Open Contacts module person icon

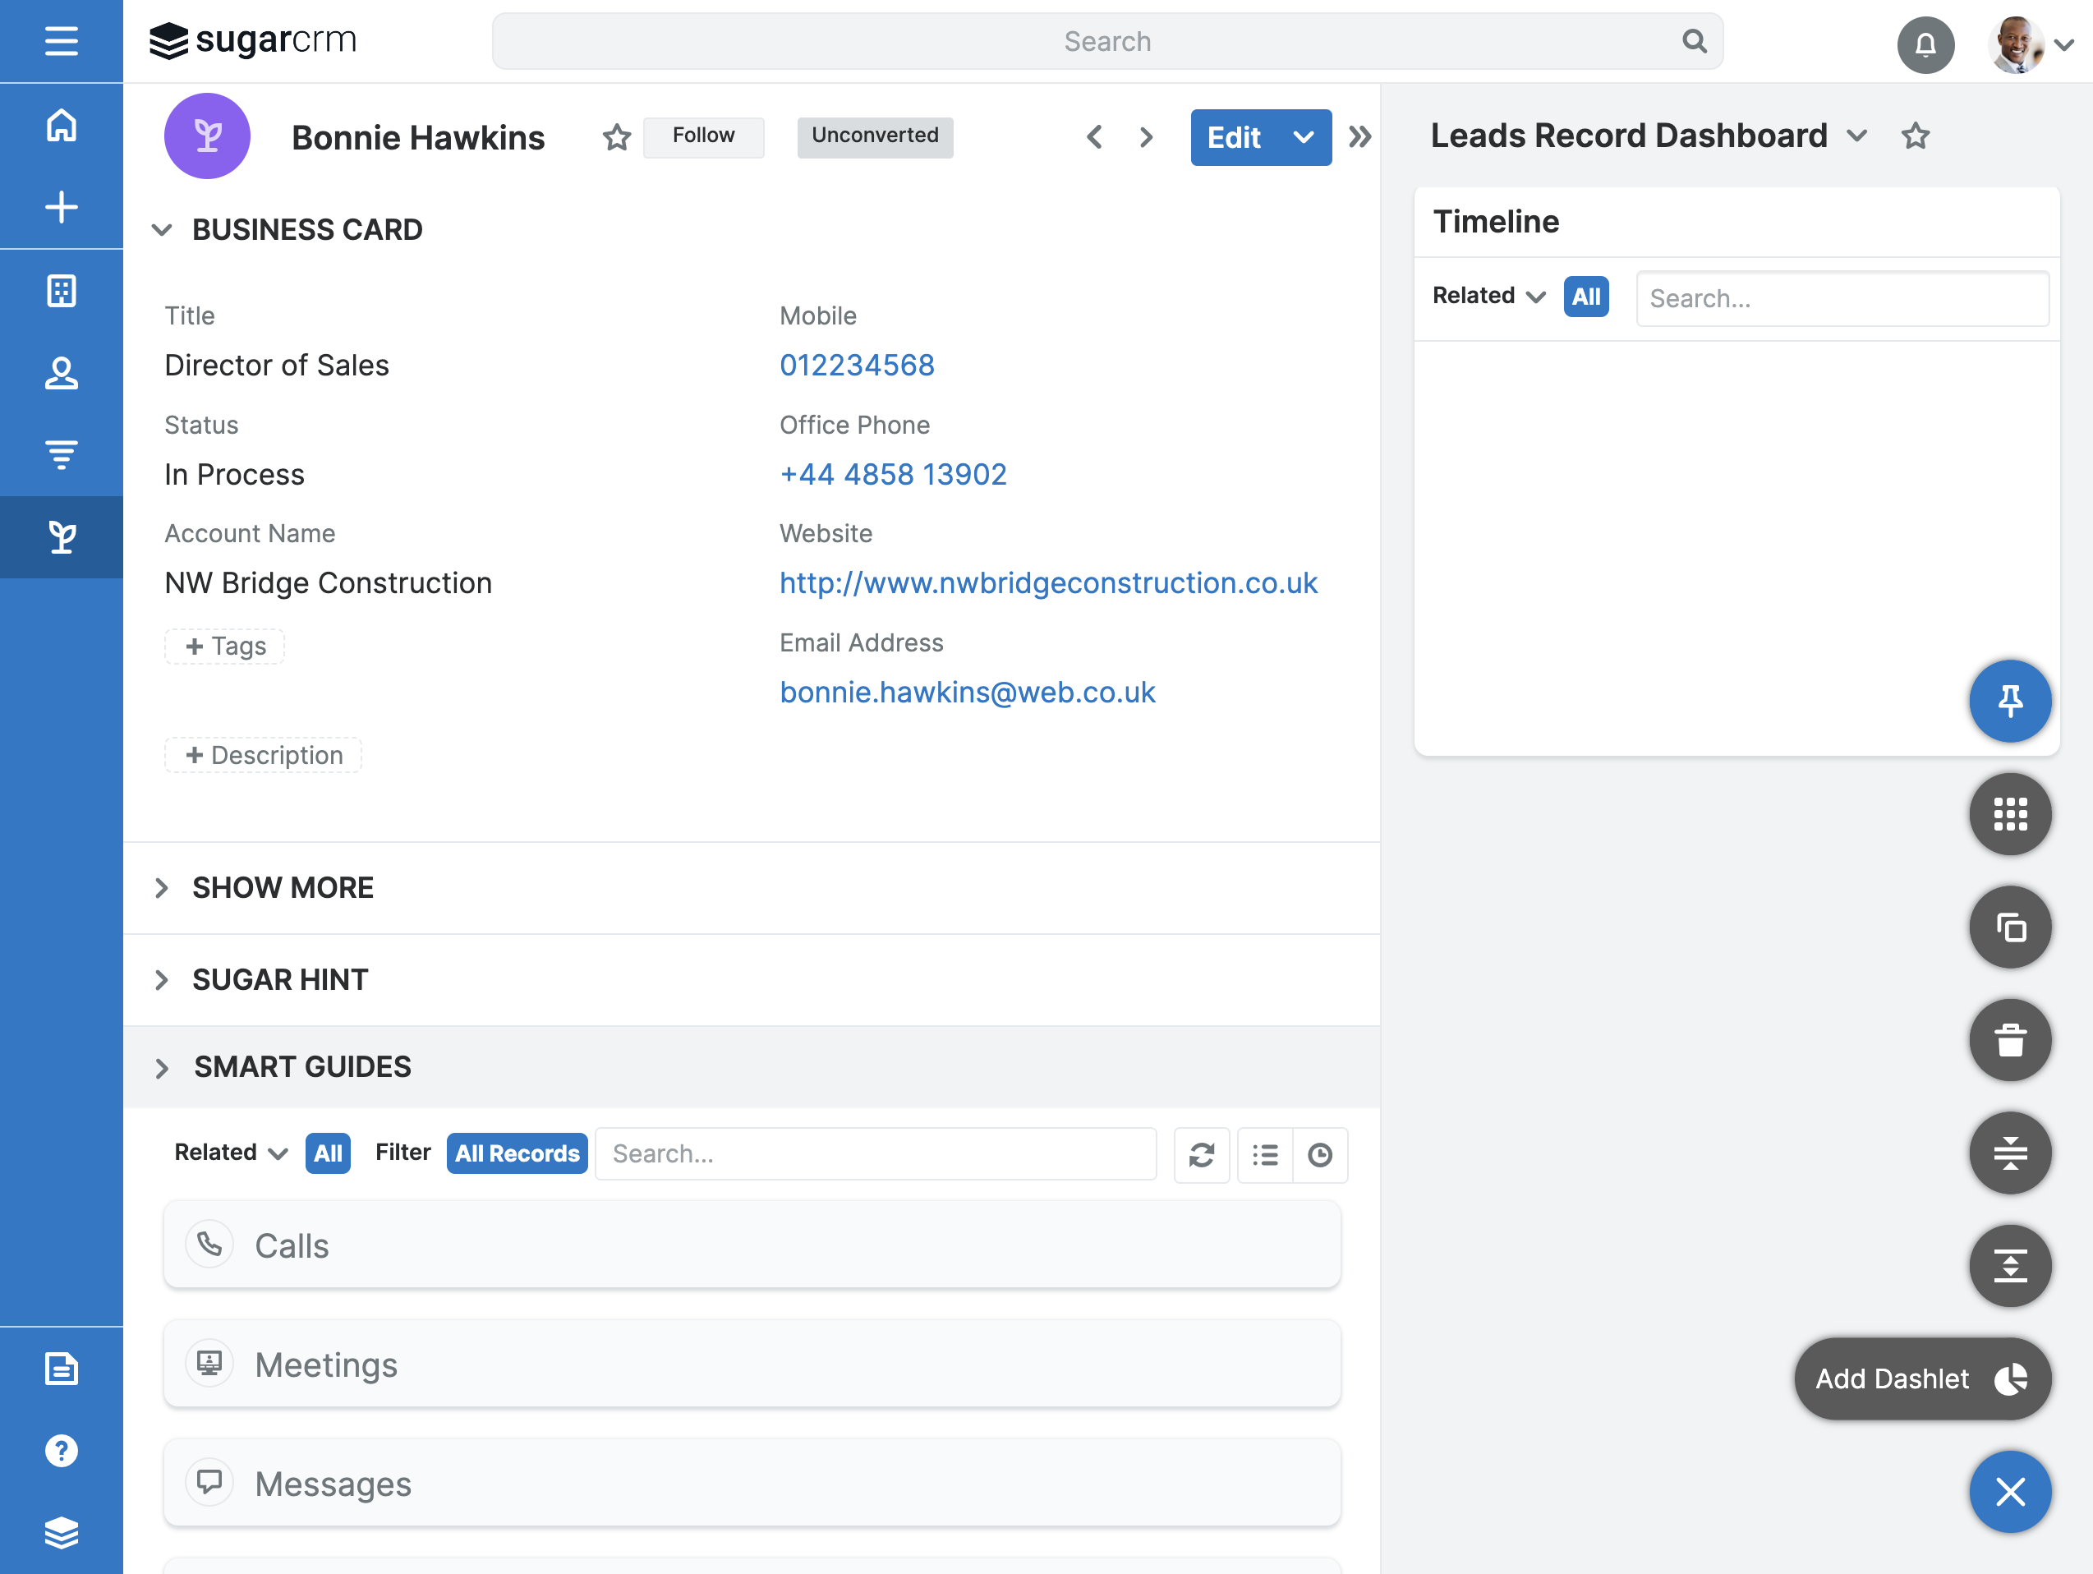62,373
